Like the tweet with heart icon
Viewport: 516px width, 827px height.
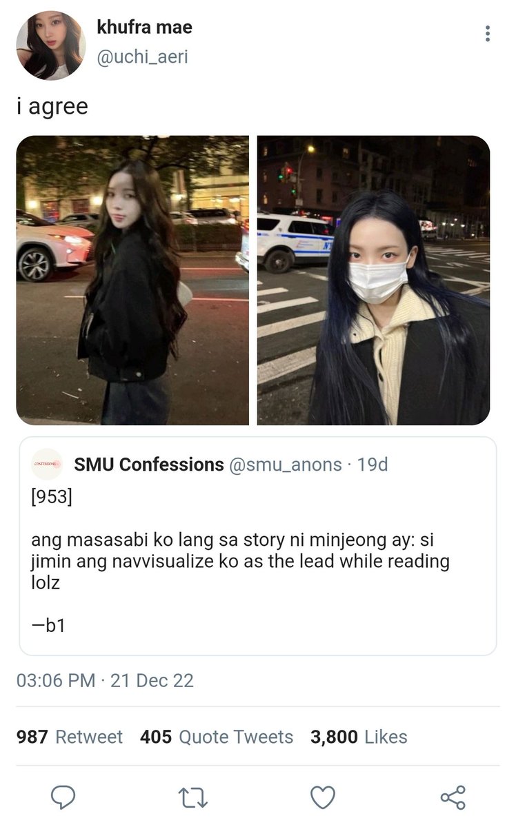(322, 797)
